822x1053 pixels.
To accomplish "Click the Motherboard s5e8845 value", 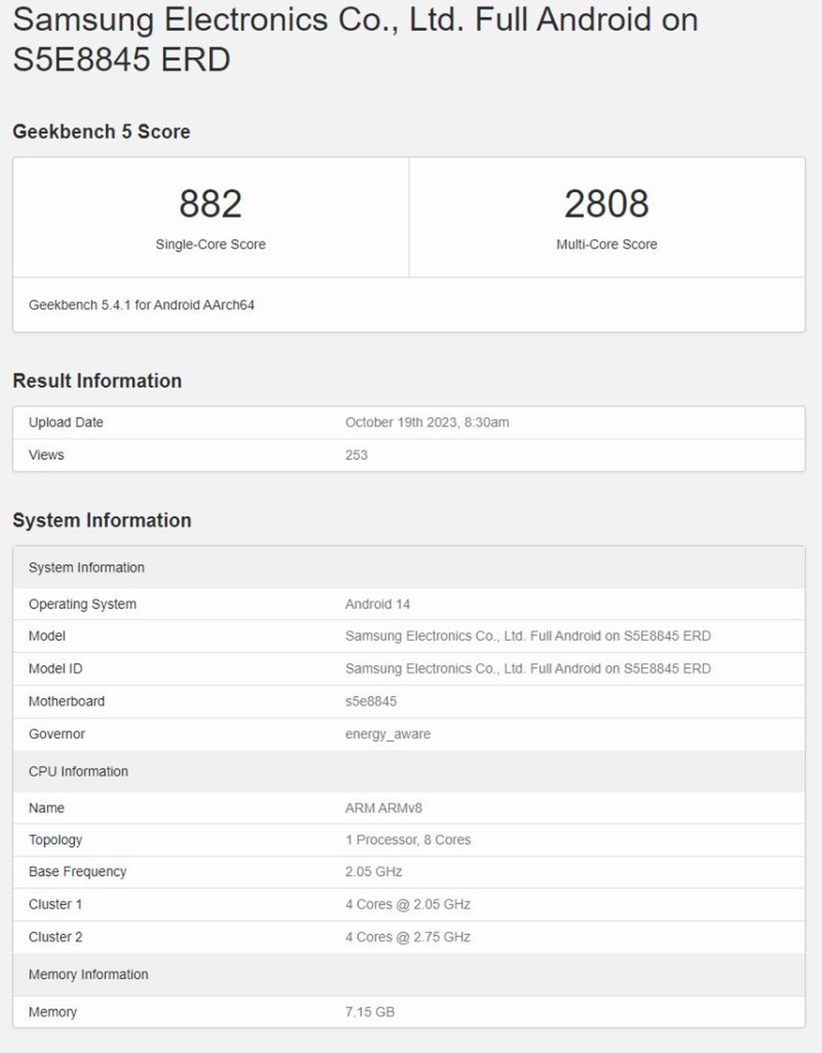I will [x=371, y=701].
